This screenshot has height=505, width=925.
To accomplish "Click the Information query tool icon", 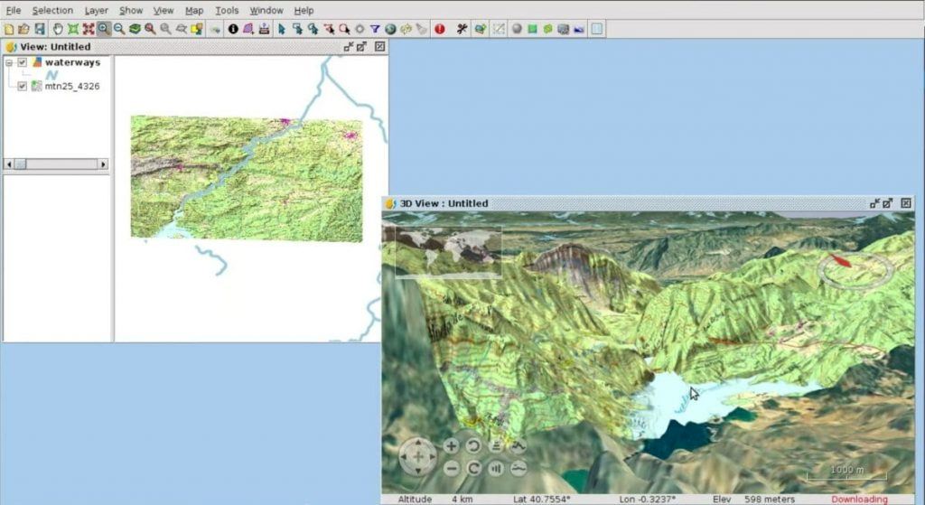I will (233, 29).
